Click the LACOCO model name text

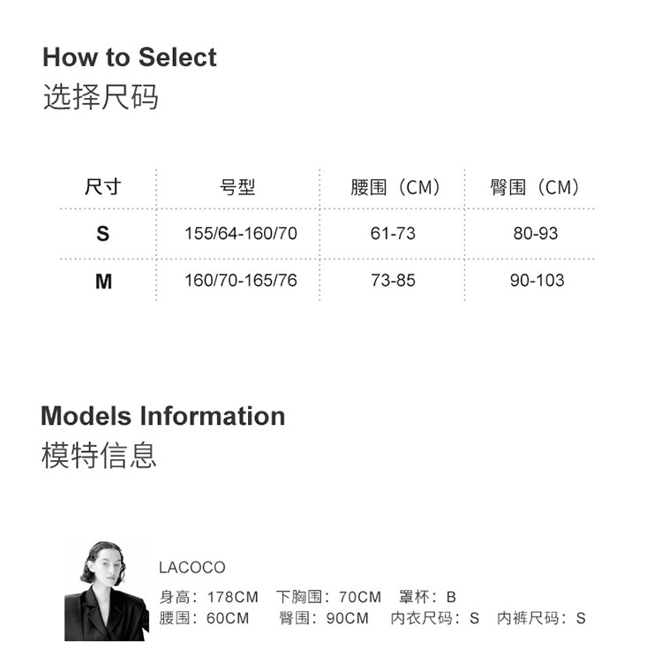click(x=192, y=568)
